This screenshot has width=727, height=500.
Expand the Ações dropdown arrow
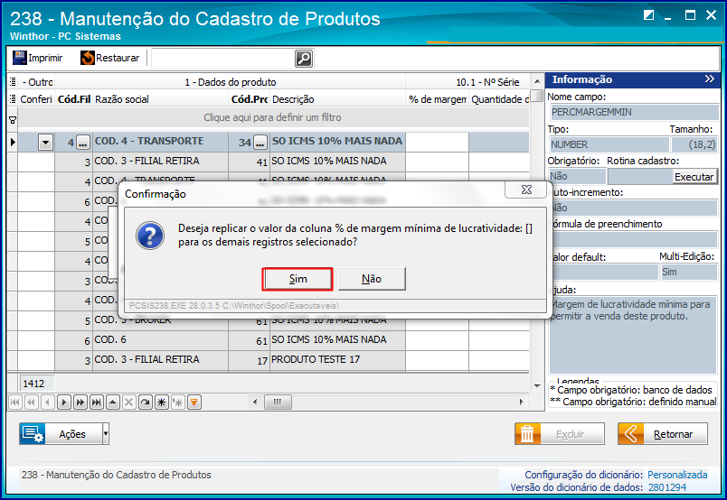[x=106, y=434]
